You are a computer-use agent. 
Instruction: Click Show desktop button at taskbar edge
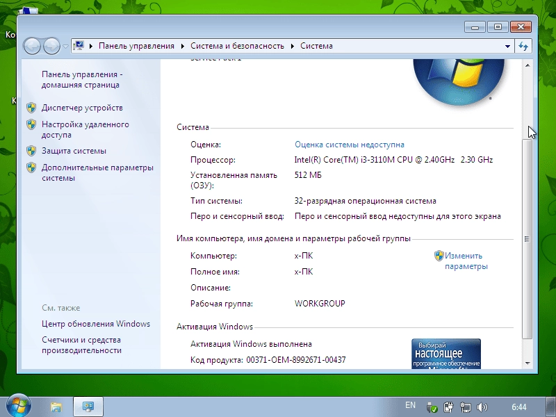click(552, 407)
